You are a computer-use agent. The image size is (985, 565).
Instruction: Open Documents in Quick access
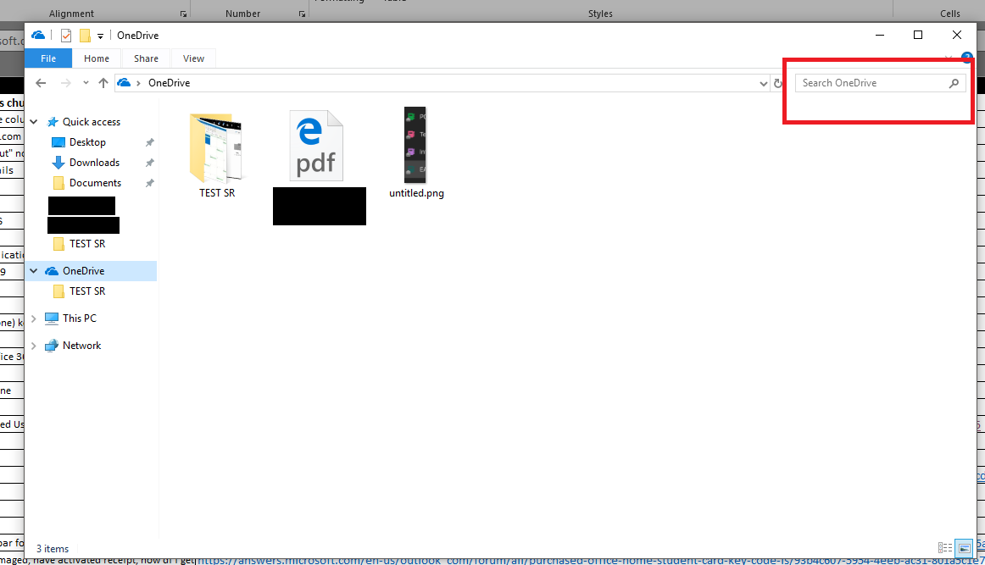pos(95,183)
